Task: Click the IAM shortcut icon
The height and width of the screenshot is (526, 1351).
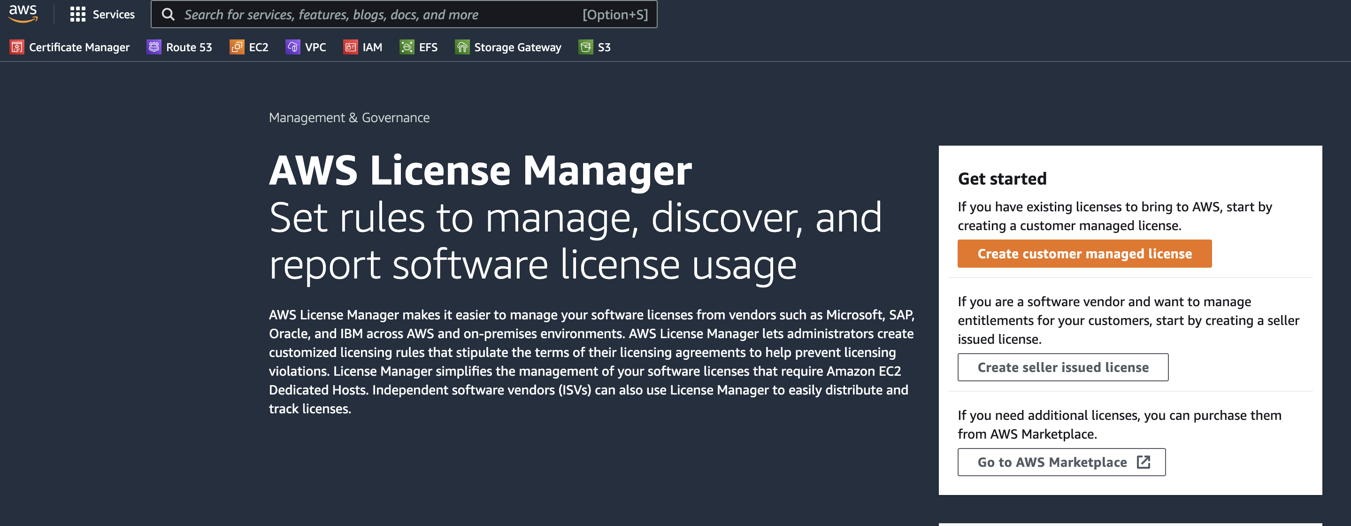Action: coord(350,47)
